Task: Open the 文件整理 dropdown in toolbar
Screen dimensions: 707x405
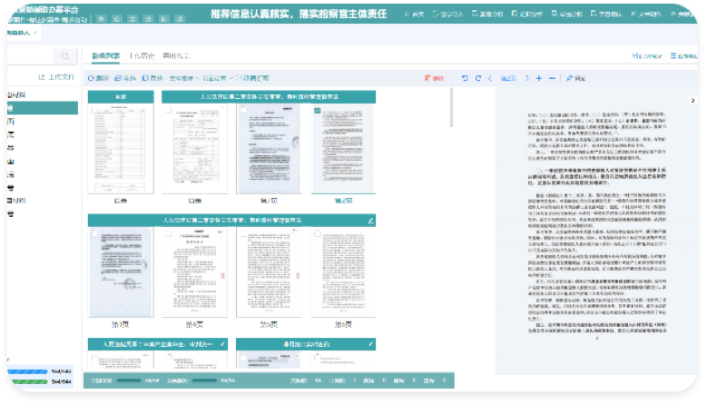Action: [x=184, y=78]
